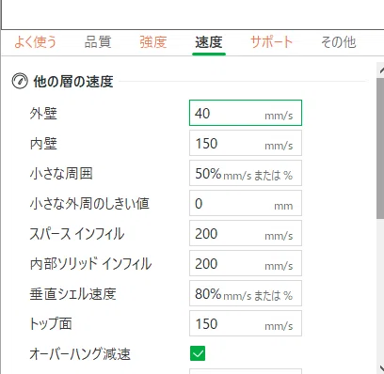Edit the 小さな周囲 field showing 50%
The image size is (384, 374).
246,173
